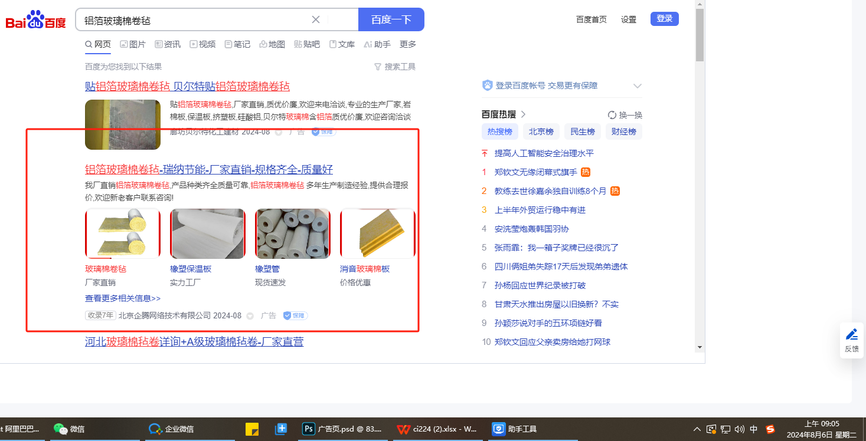Open the 百度首页 link
Image resolution: width=866 pixels, height=441 pixels.
click(592, 19)
